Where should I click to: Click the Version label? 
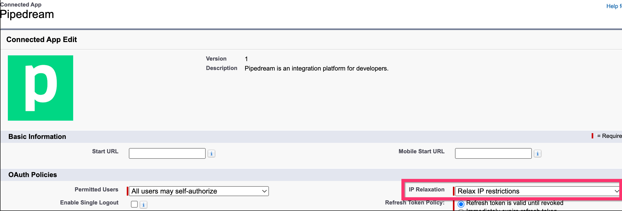point(216,59)
